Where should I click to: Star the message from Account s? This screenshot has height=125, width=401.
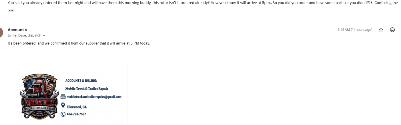click(x=381, y=30)
